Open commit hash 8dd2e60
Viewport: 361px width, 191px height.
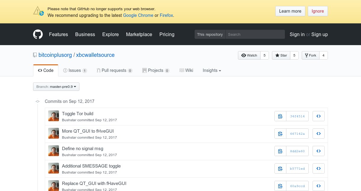click(297, 151)
